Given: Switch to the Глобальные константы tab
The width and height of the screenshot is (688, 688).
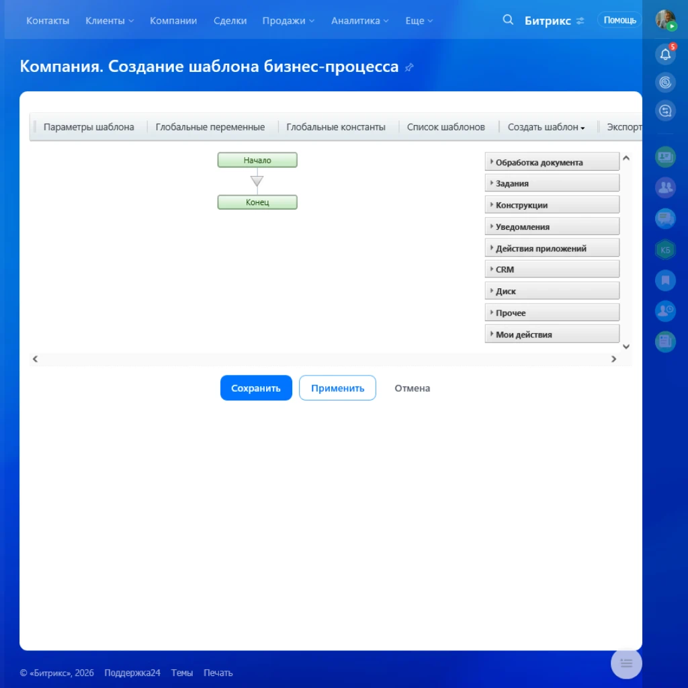Looking at the screenshot, I should click(x=336, y=126).
